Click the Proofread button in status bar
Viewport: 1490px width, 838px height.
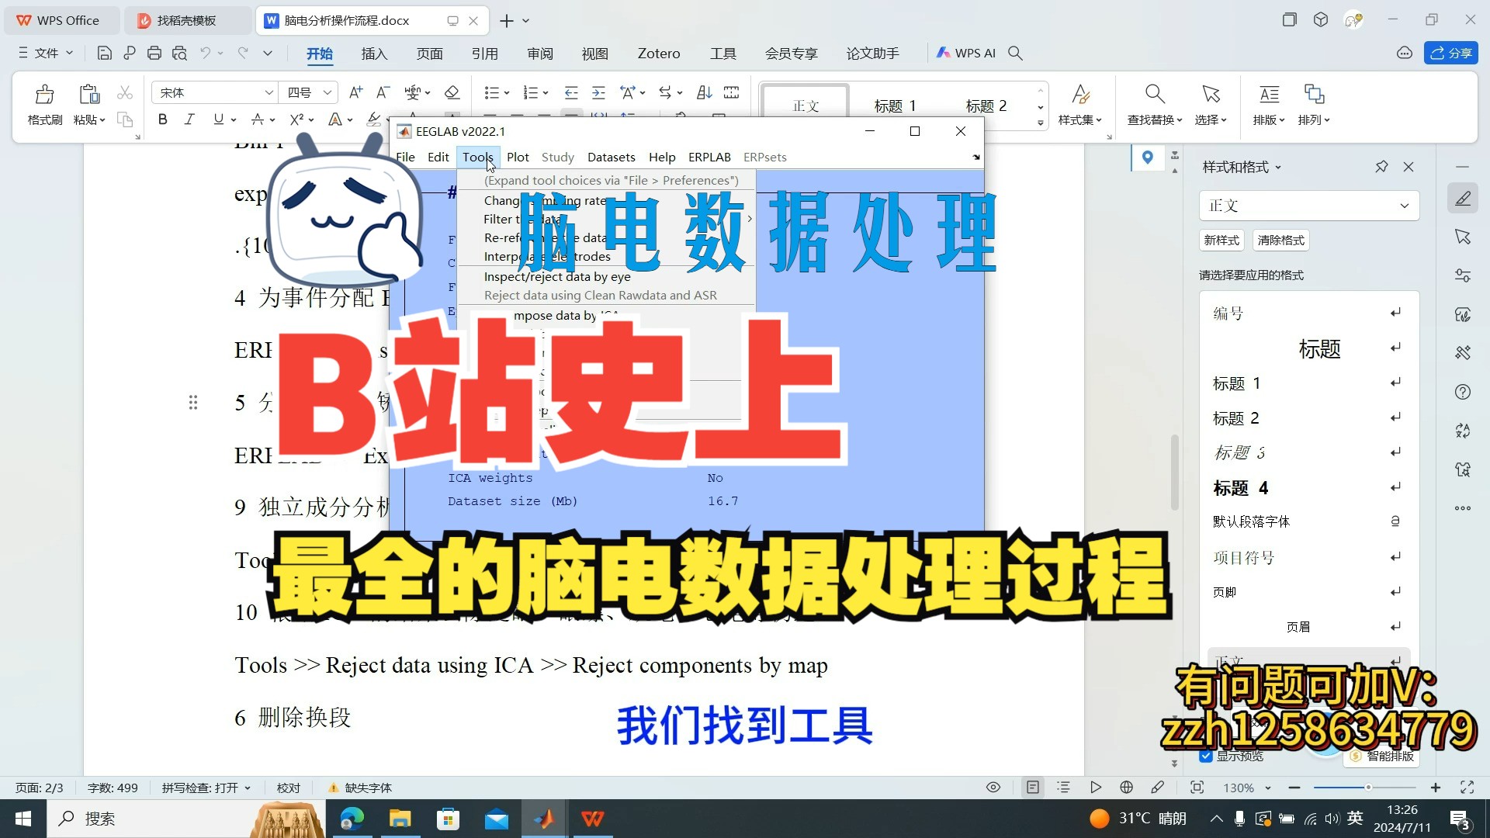[x=289, y=788]
